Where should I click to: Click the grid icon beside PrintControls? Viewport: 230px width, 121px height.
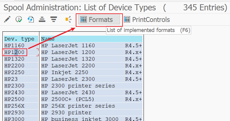tap(127, 19)
